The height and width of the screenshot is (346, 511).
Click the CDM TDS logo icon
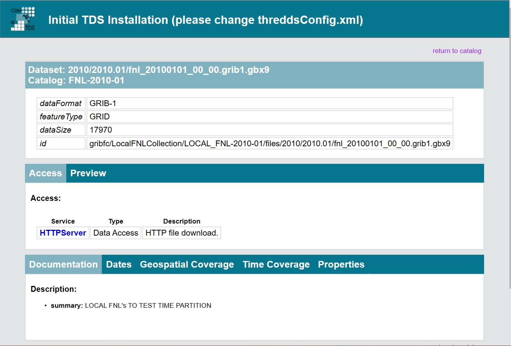pos(23,19)
